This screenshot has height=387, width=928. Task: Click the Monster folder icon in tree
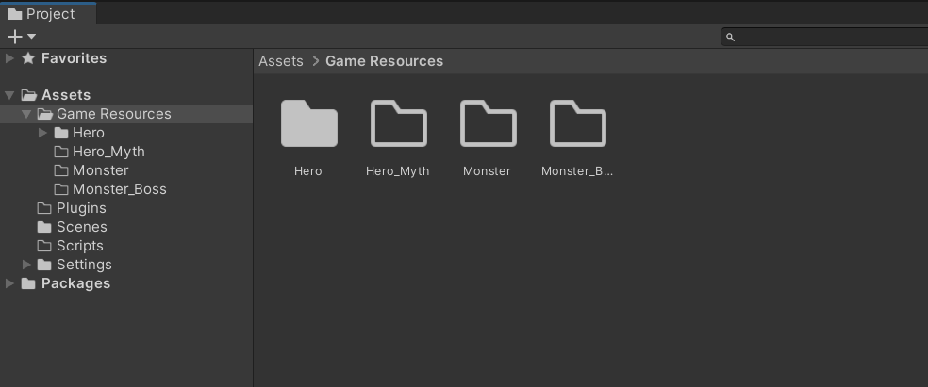tap(61, 170)
